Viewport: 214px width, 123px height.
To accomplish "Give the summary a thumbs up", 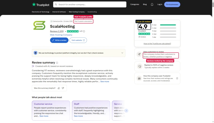I will [59, 88].
